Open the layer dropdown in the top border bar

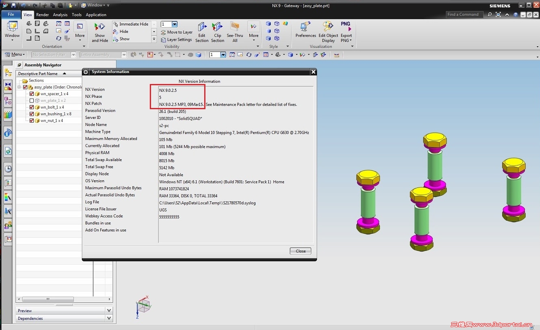click(x=223, y=55)
